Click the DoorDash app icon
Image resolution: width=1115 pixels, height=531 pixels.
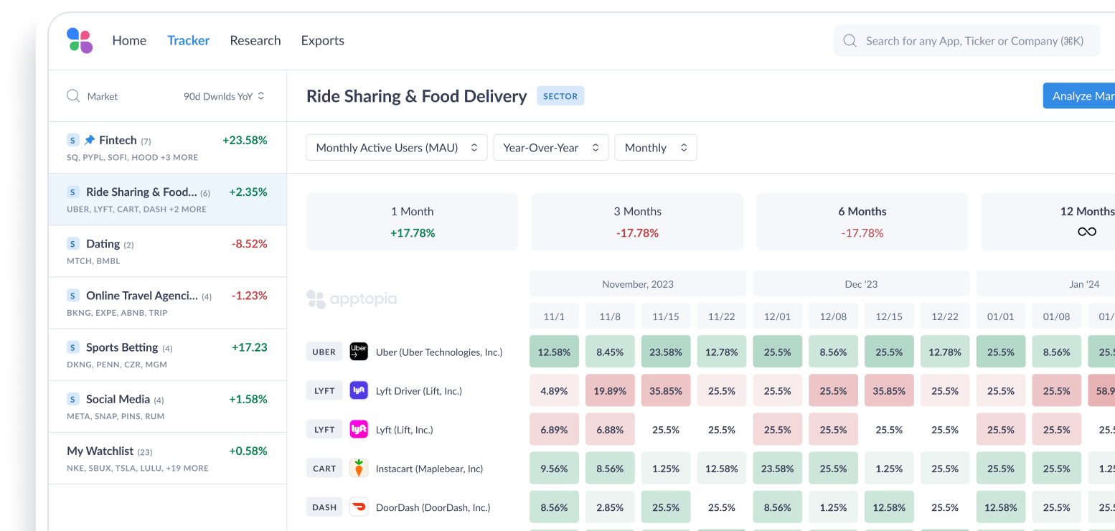(x=359, y=507)
